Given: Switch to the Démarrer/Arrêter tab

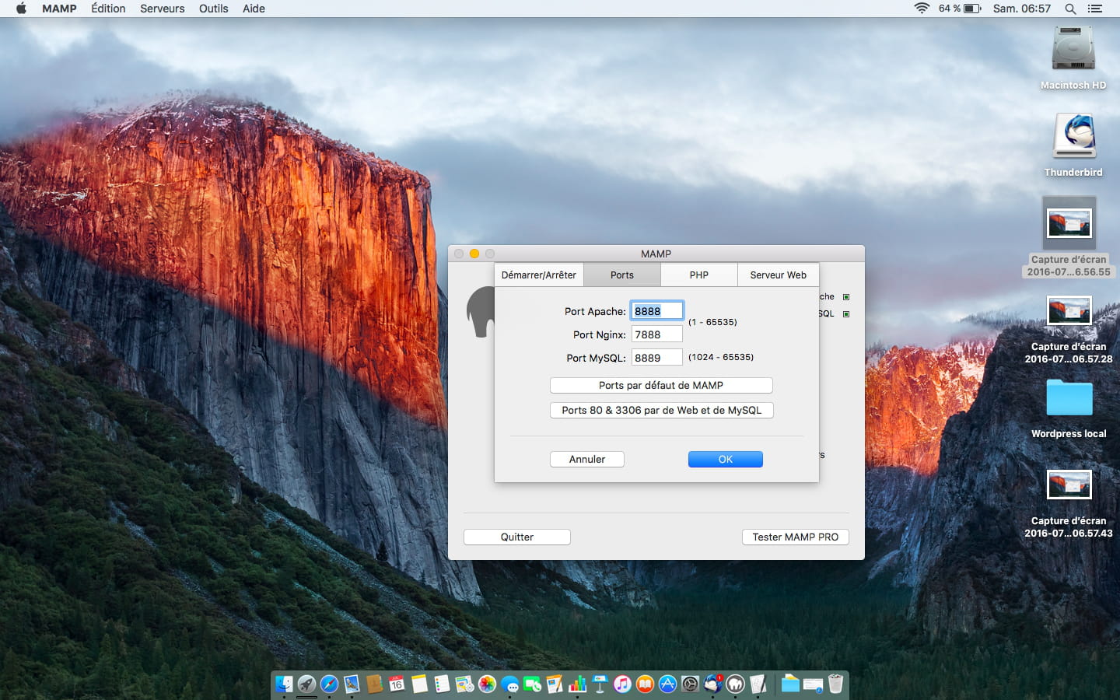Looking at the screenshot, I should tap(539, 275).
